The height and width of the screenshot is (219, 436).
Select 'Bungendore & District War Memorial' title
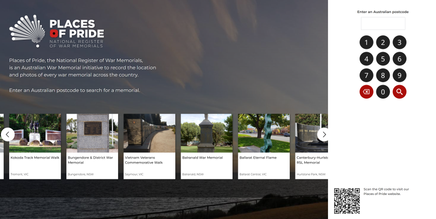[x=91, y=160]
